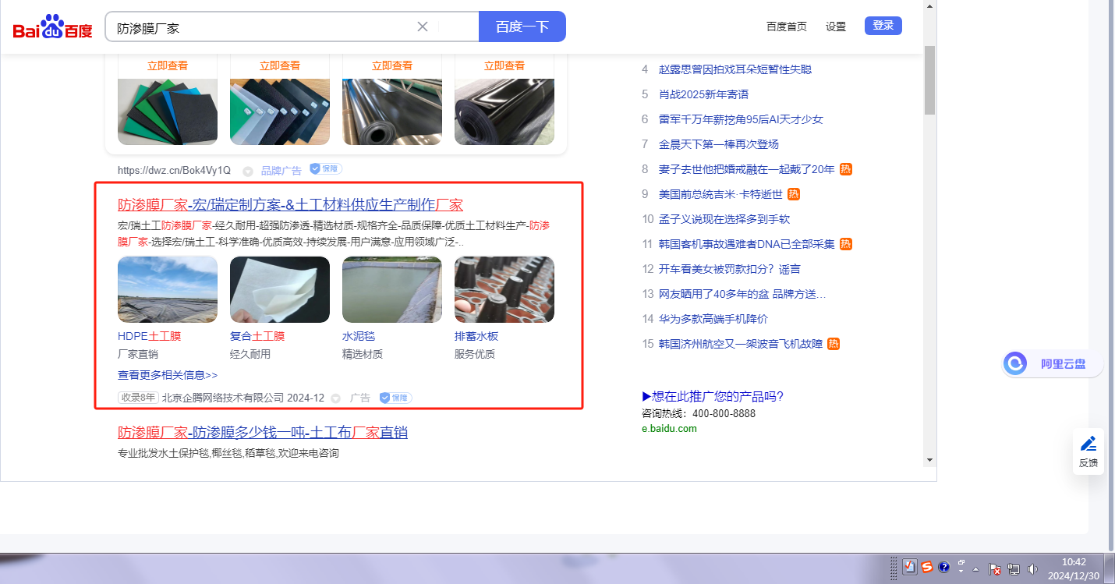1115x584 pixels.
Task: Click the 百度一下 search button
Action: [x=522, y=27]
